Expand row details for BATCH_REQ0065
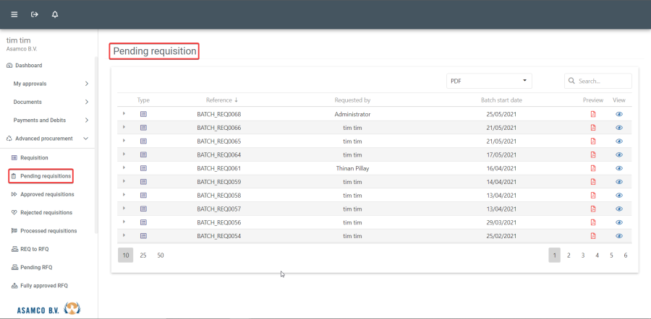This screenshot has height=319, width=651. pos(124,141)
